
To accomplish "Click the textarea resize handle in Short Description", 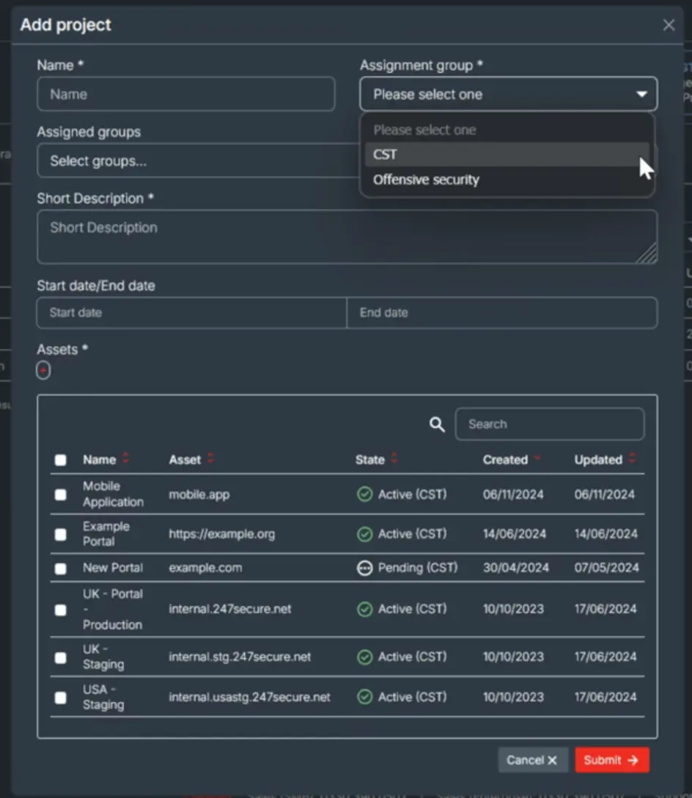I will 648,254.
